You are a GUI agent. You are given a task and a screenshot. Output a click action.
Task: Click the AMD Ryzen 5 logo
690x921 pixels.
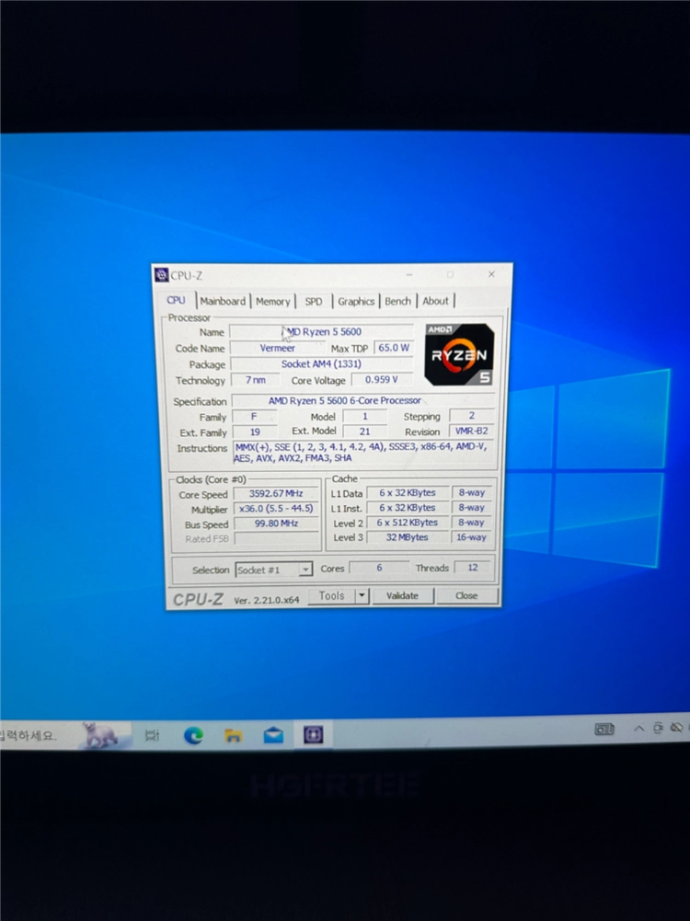click(x=459, y=355)
